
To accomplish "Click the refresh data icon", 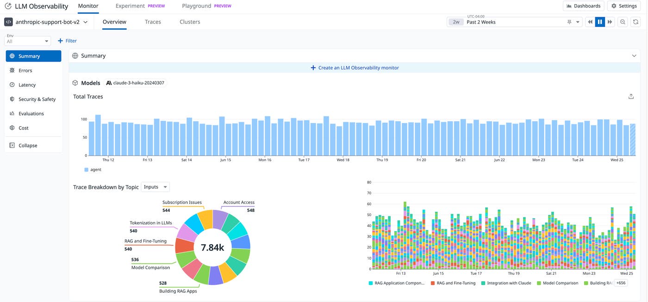I will (636, 22).
